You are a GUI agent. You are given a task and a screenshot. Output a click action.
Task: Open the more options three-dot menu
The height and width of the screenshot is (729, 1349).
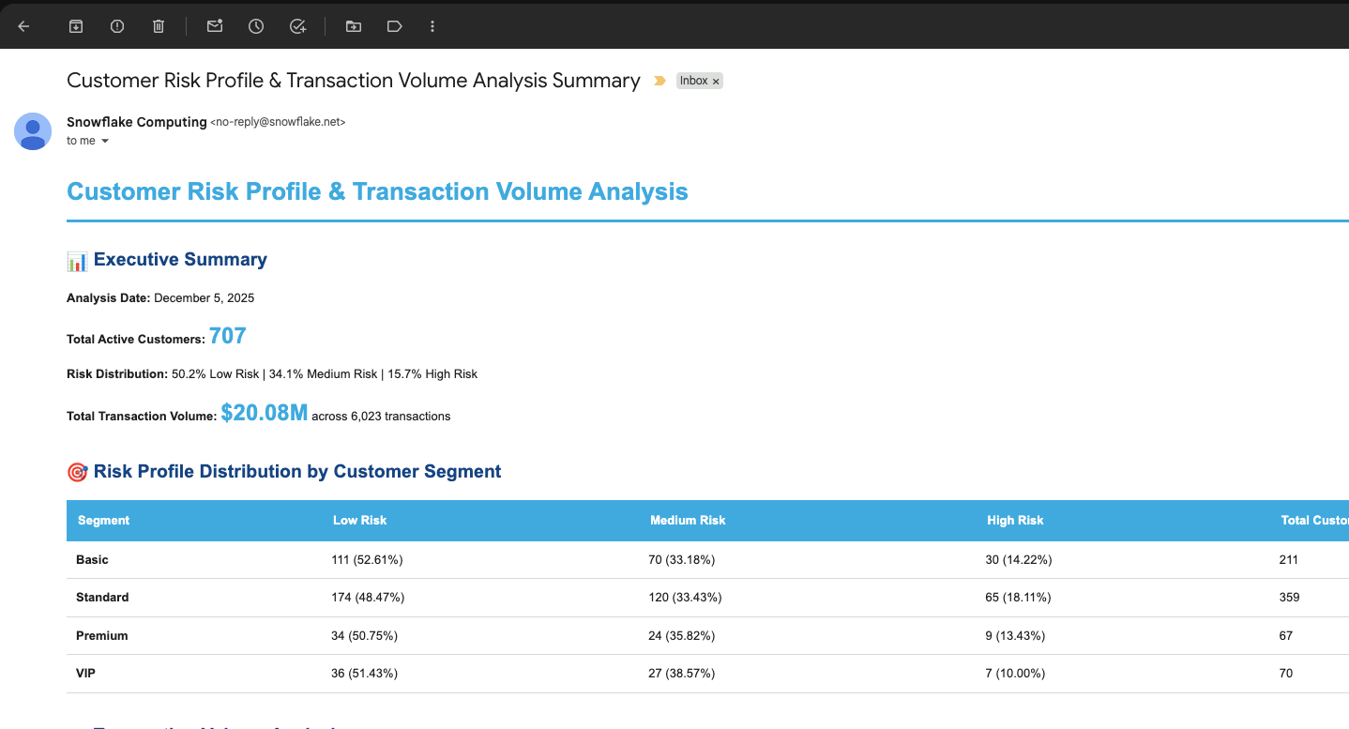point(432,26)
